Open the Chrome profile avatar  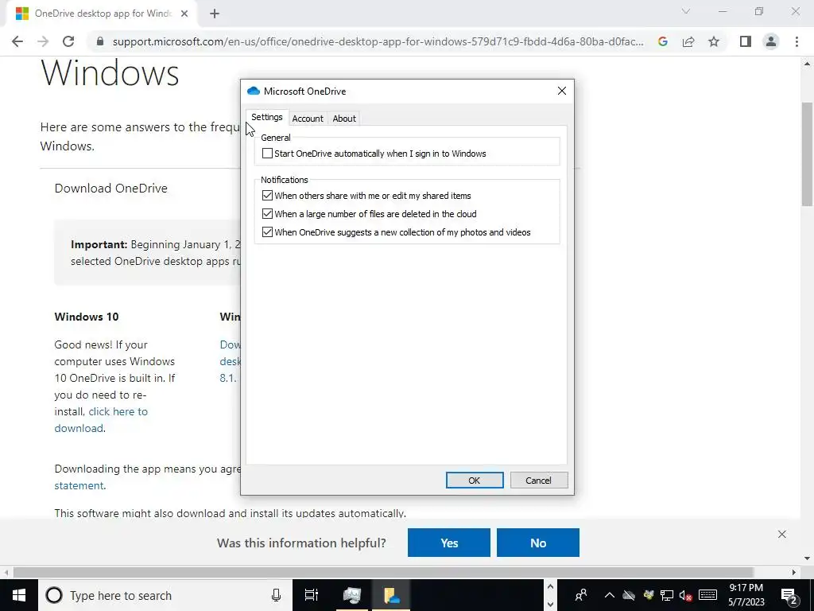coord(771,41)
